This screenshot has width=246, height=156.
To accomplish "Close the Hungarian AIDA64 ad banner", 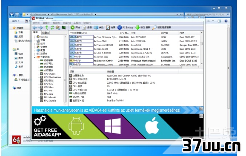I will 201,108.
